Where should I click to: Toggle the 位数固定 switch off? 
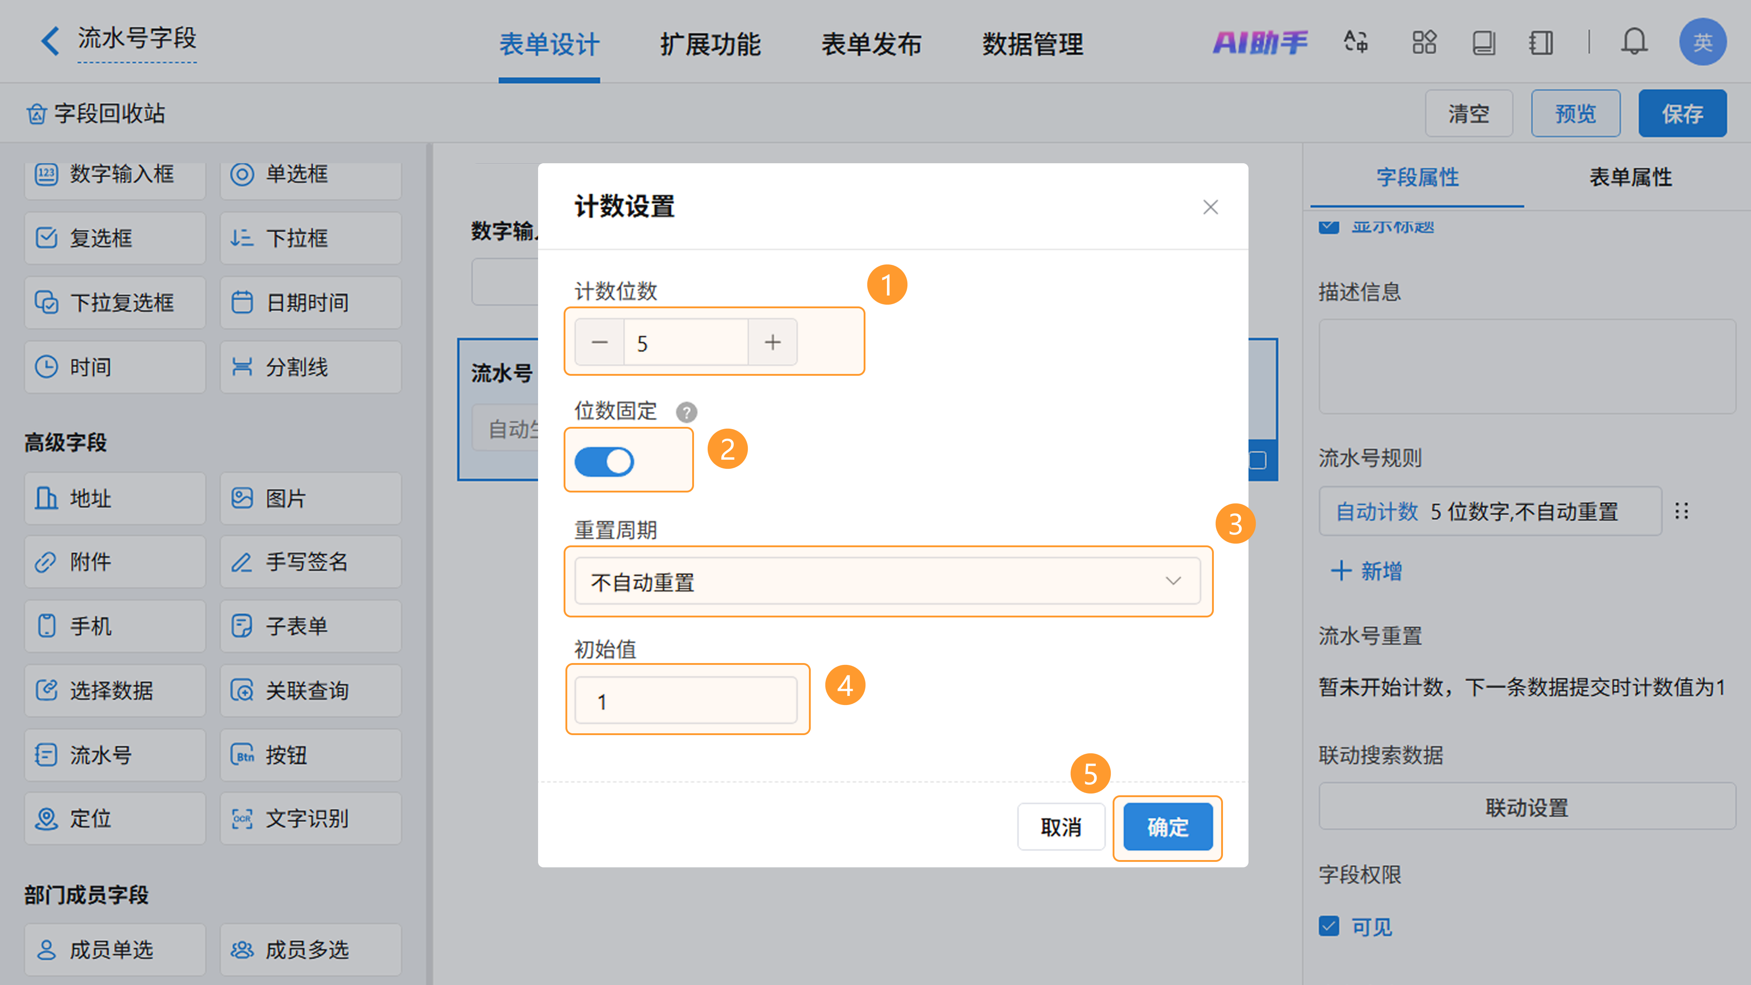[x=604, y=461]
